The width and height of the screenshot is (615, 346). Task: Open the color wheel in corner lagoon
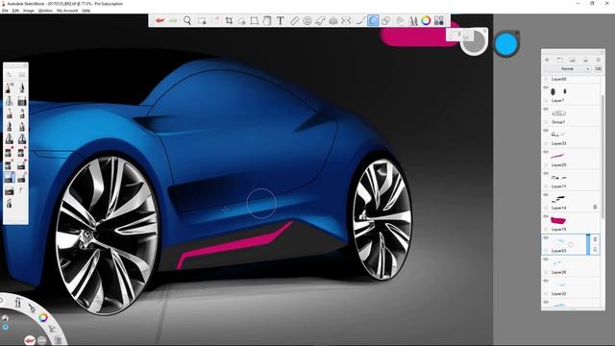click(x=43, y=317)
